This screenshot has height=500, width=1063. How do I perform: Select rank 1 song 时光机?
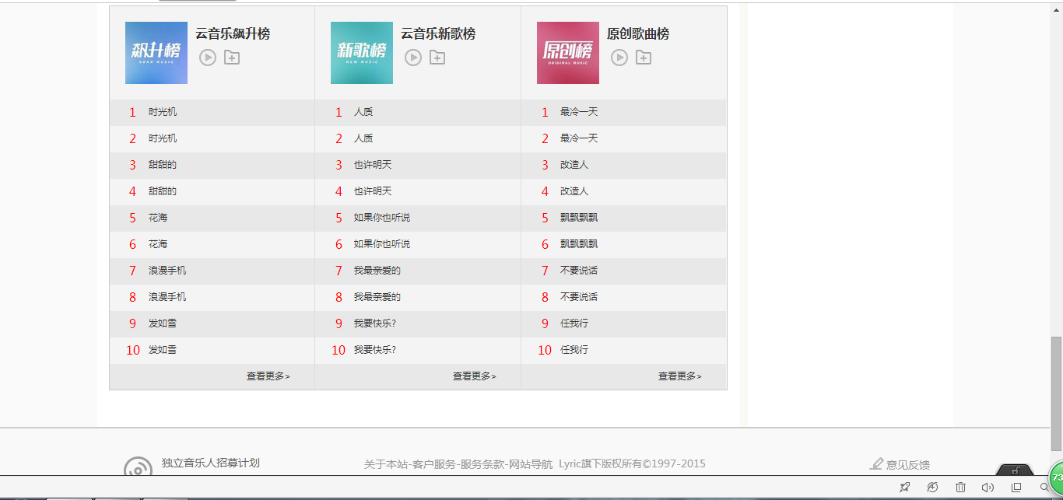pos(163,112)
